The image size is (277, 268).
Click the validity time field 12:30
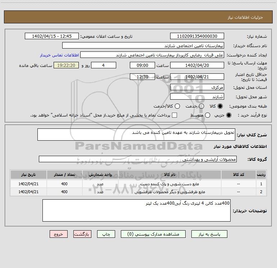142,77
